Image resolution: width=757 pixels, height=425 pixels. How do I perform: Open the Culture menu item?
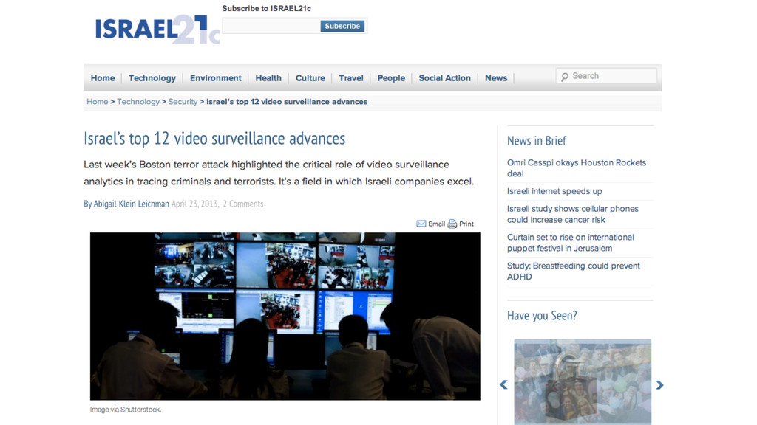310,78
